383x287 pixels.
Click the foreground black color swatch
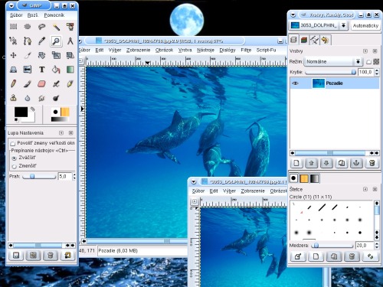click(x=21, y=112)
